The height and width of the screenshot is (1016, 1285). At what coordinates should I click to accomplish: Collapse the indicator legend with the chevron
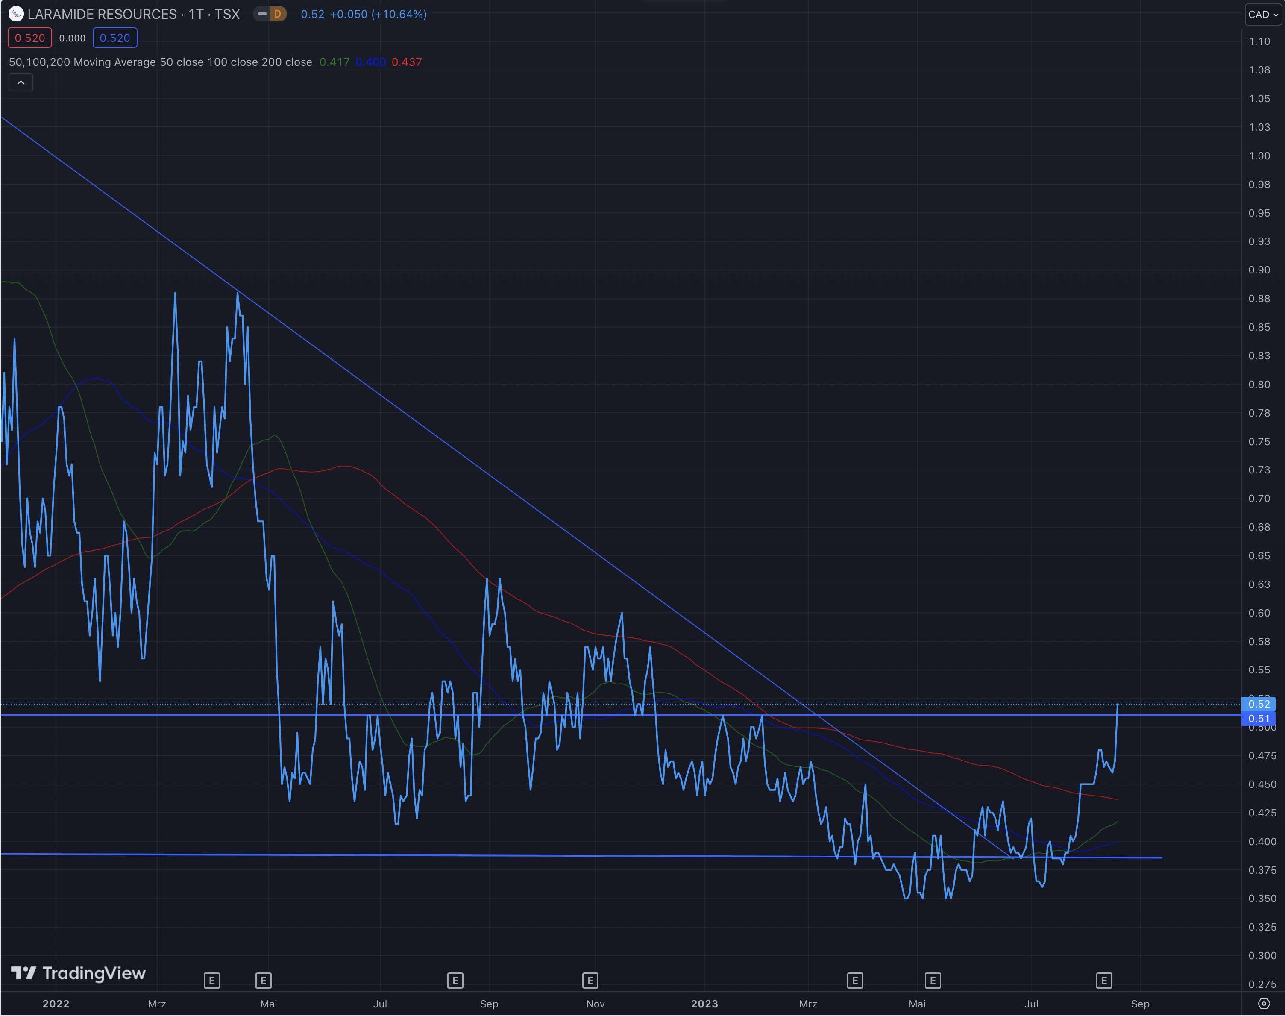coord(21,83)
